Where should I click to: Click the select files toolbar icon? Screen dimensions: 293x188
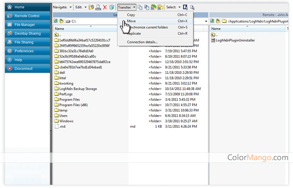(x=185, y=7)
